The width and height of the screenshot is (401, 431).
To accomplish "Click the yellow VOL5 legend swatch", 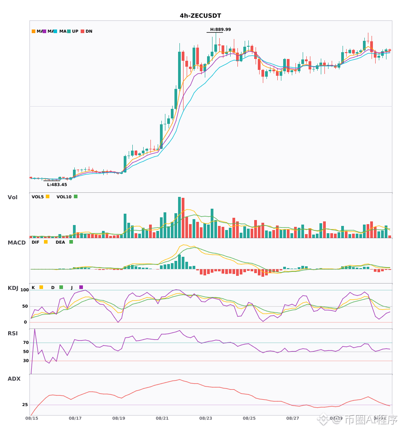I will pos(48,196).
